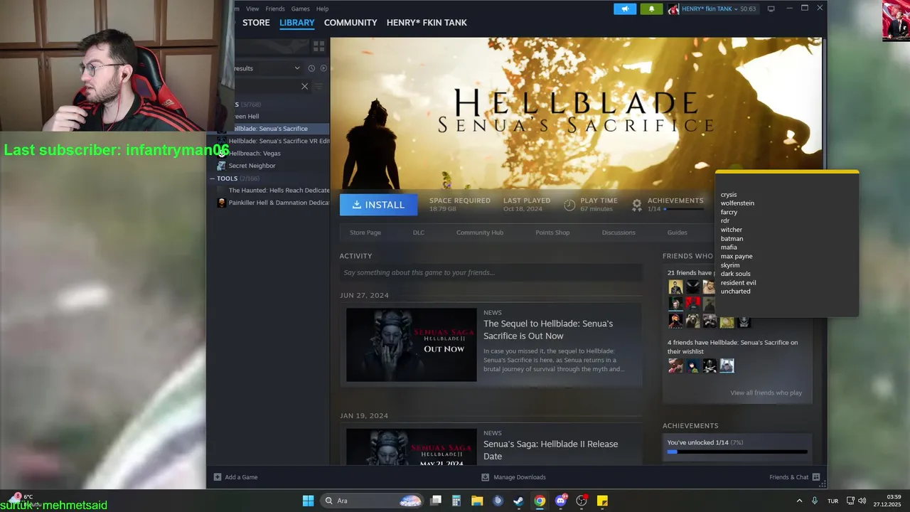Viewport: 910px width, 512px height.
Task: Open the Help menu
Action: tap(322, 9)
